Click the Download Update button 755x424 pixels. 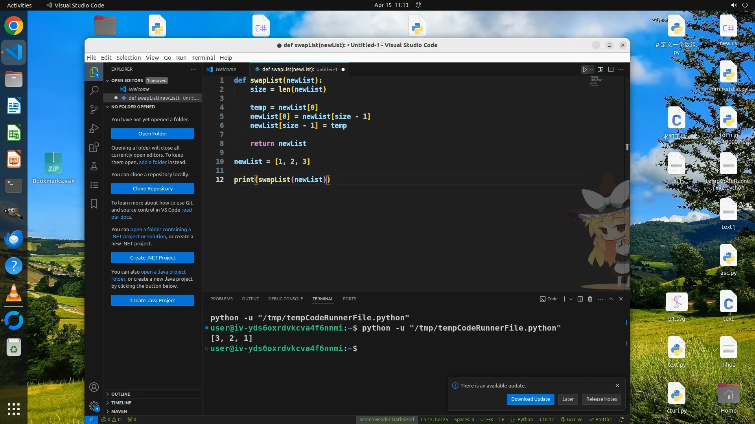[530, 399]
